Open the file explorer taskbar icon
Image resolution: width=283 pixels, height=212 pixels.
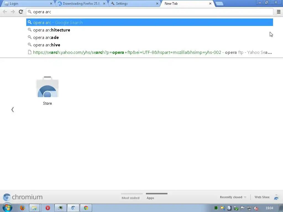coord(34,208)
